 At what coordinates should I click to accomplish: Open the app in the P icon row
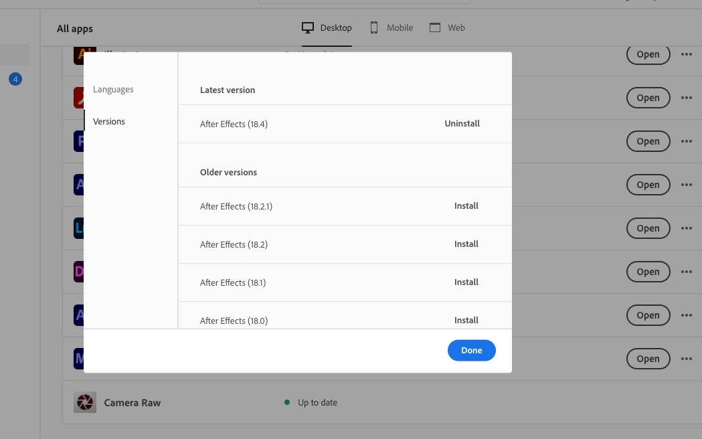point(648,141)
